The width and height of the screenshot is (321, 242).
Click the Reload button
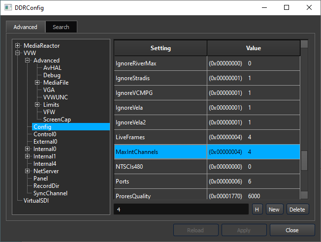pyautogui.click(x=196, y=230)
